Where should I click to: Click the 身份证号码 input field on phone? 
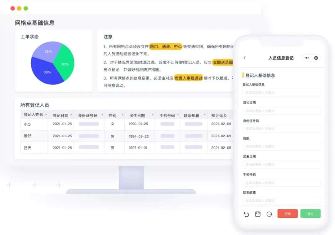282,129
